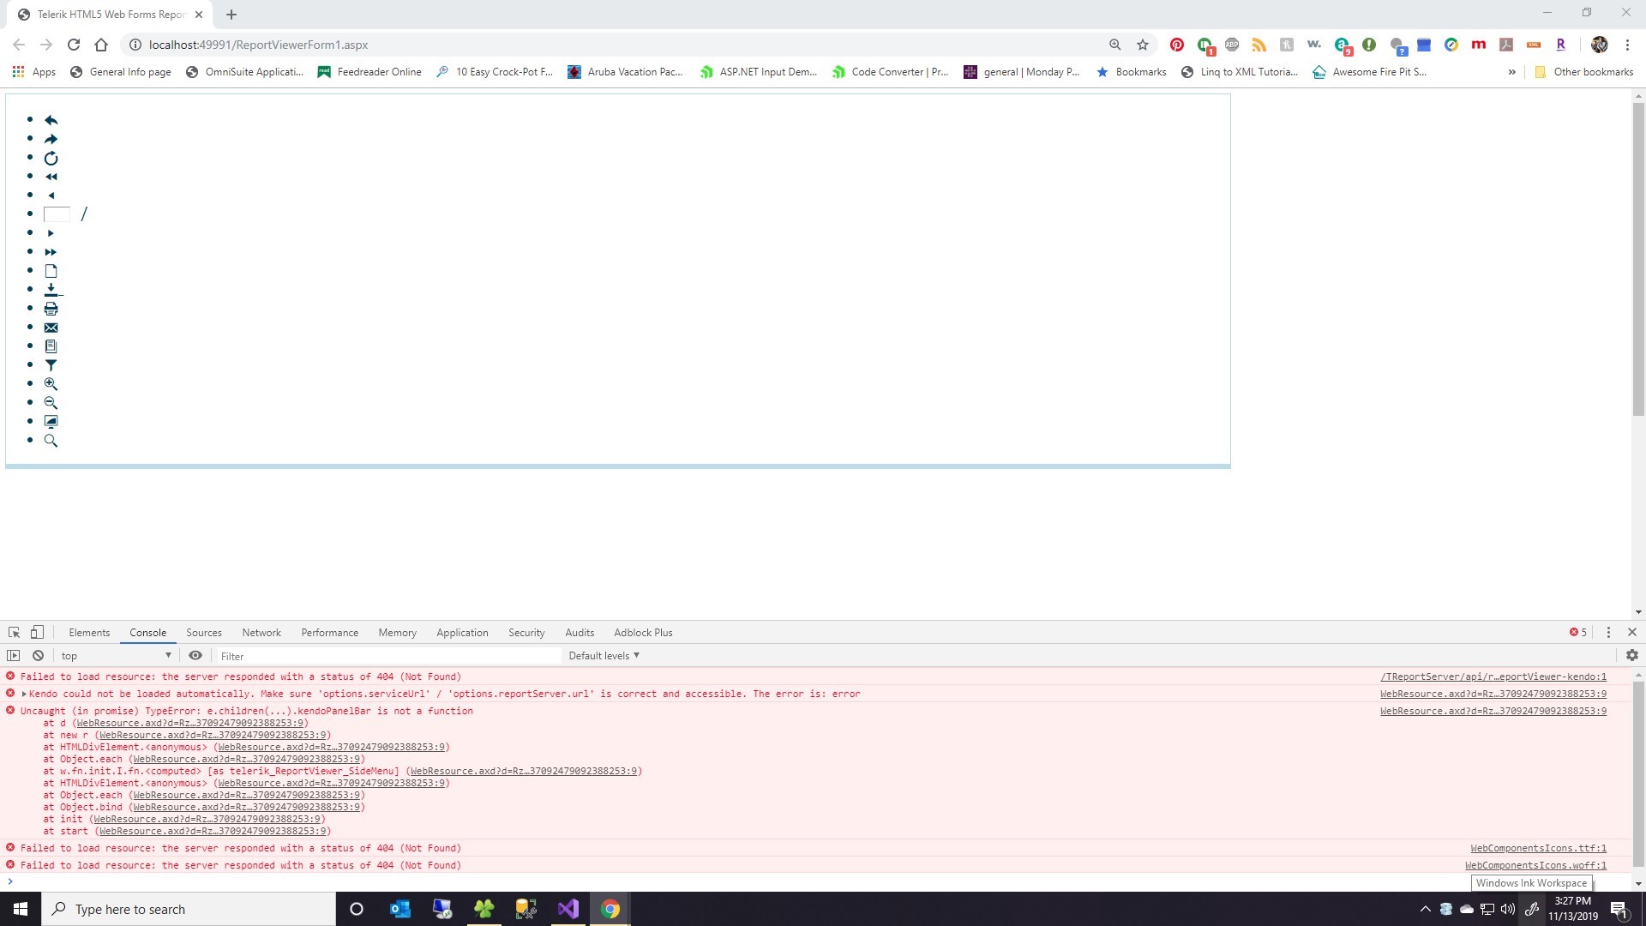Toggle the device toolbar in DevTools
This screenshot has height=926, width=1646.
point(37,633)
